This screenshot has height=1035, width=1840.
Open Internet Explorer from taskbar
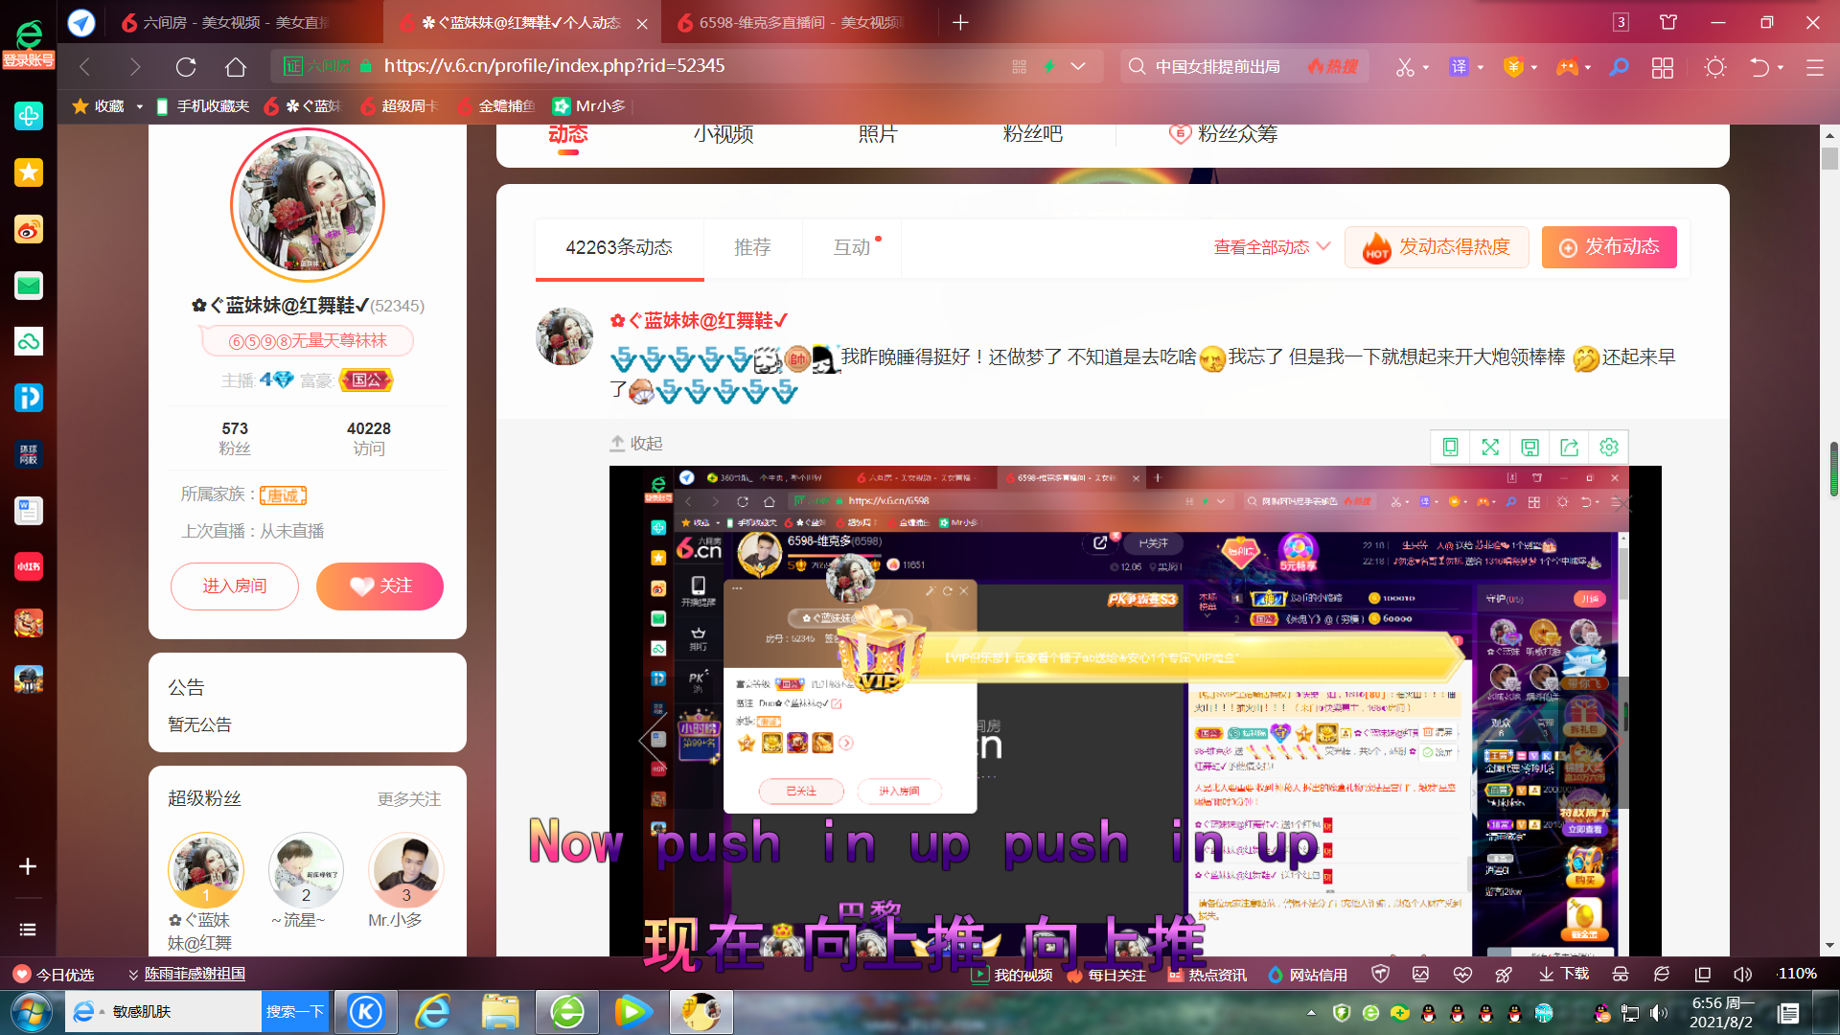[433, 1012]
